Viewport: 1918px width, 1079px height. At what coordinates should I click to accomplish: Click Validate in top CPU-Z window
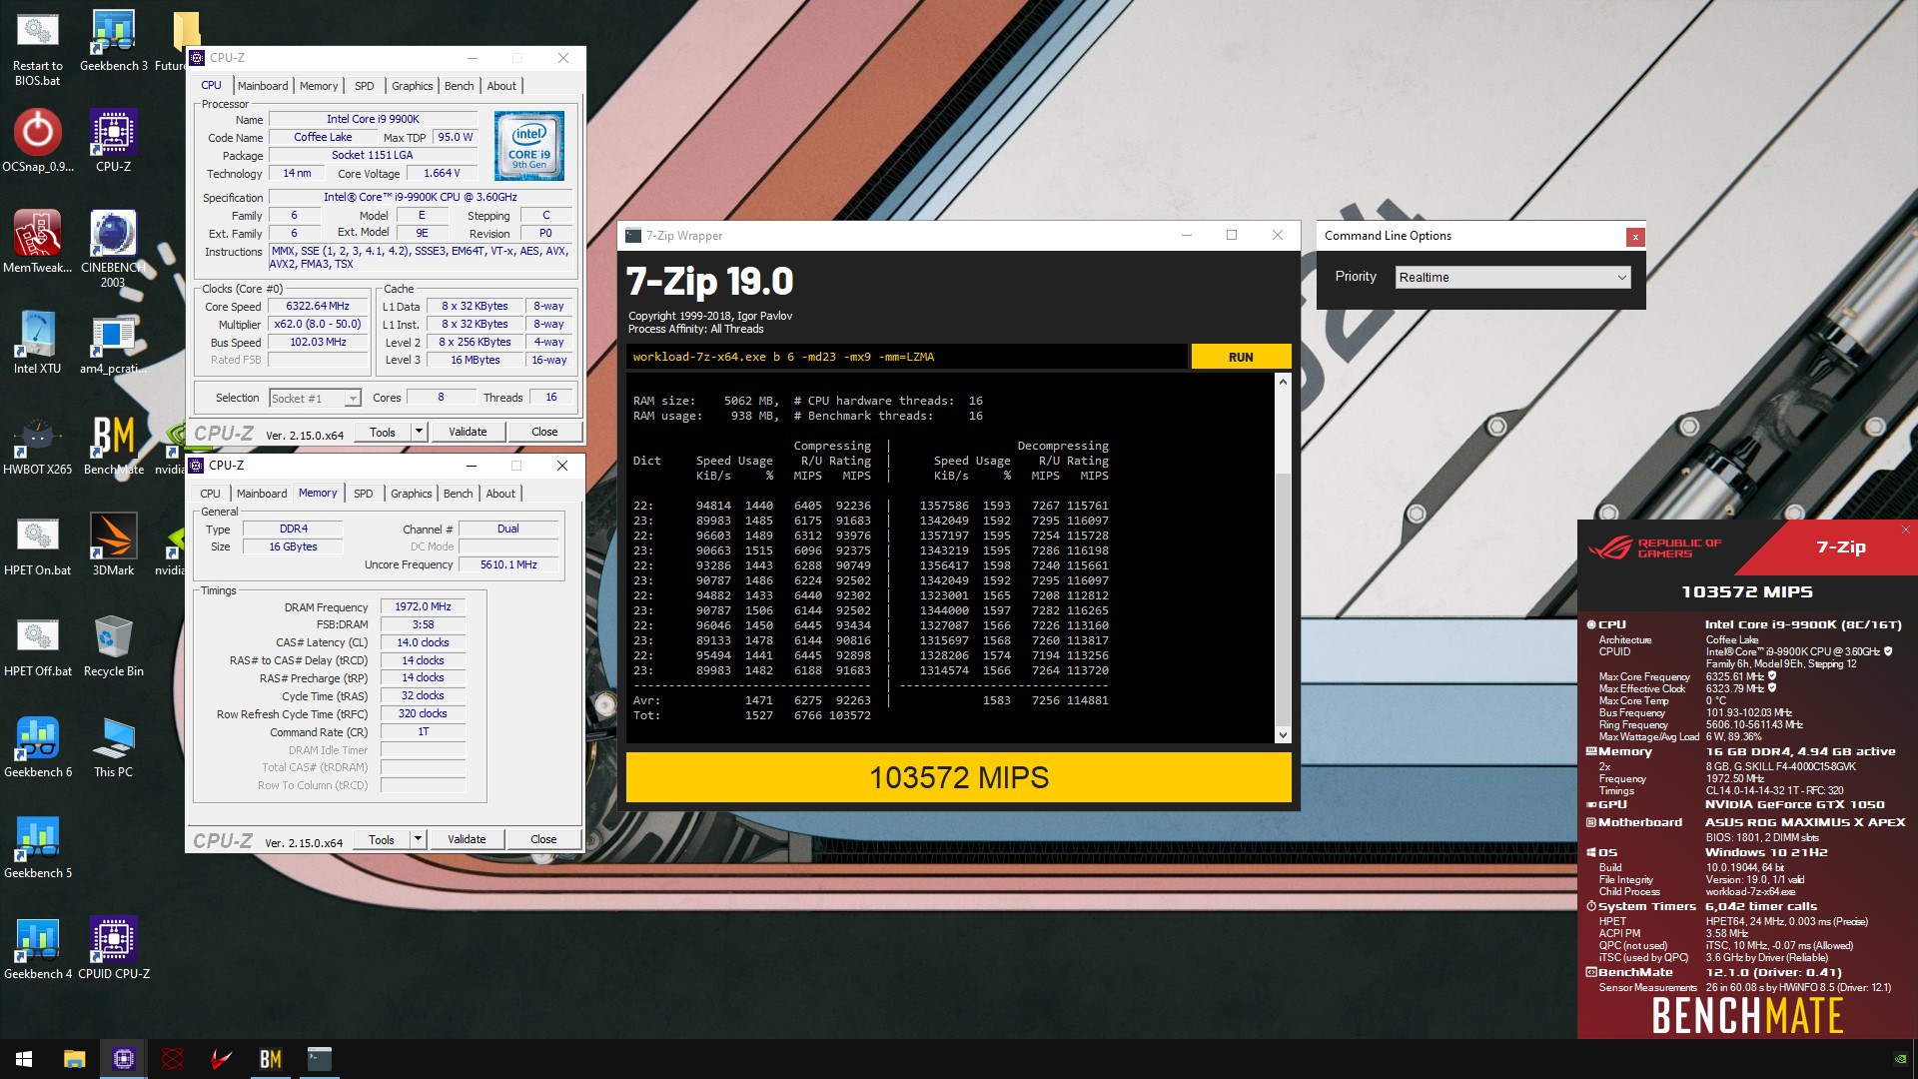[468, 432]
